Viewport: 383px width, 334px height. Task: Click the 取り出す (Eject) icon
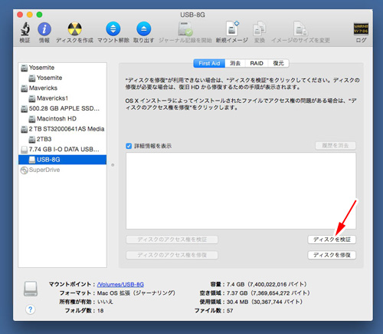[x=144, y=29]
